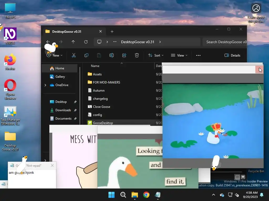Close the goose pond picture window
The image size is (269, 201).
pyautogui.click(x=259, y=70)
